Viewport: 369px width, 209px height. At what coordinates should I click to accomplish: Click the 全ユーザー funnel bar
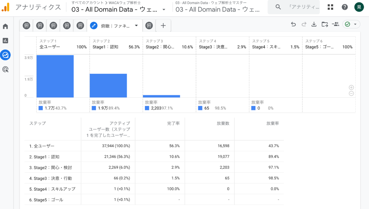point(55,76)
